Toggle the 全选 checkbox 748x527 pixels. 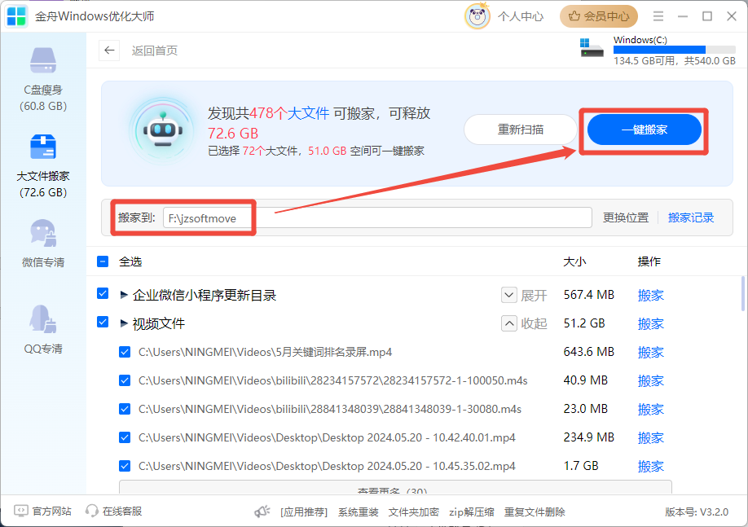pyautogui.click(x=103, y=261)
